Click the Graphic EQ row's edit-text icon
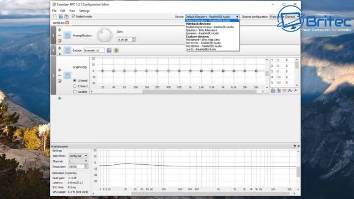This screenshot has height=199, width=354. [x=60, y=81]
